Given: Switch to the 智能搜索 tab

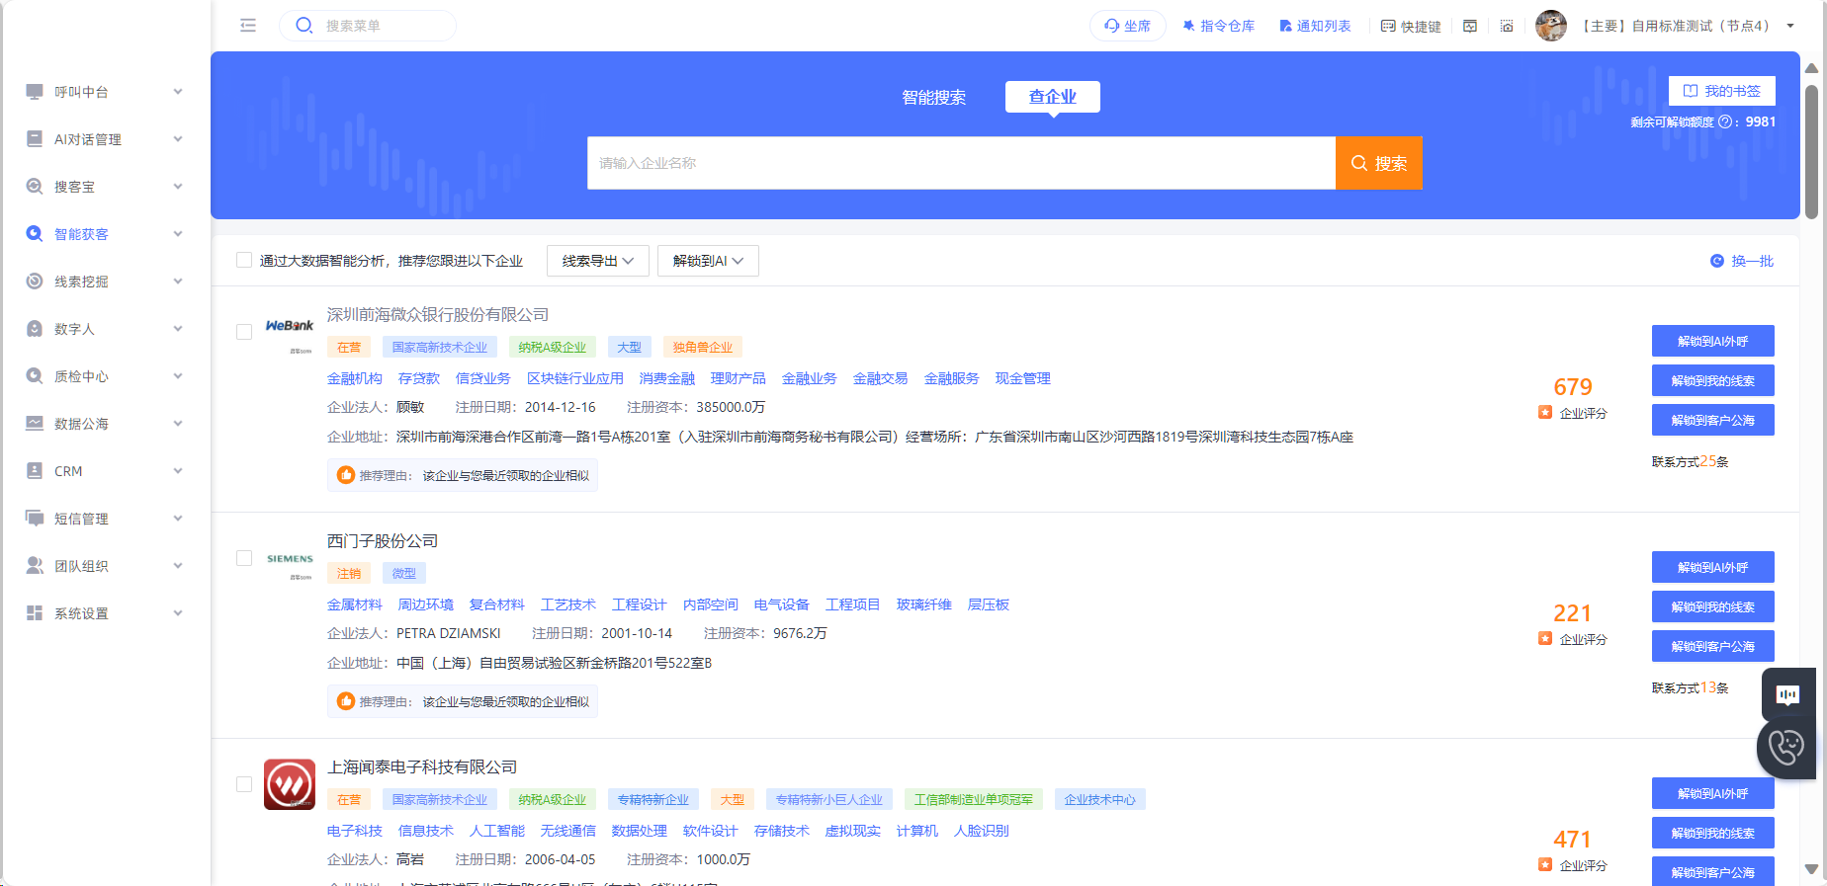Looking at the screenshot, I should pos(934,97).
